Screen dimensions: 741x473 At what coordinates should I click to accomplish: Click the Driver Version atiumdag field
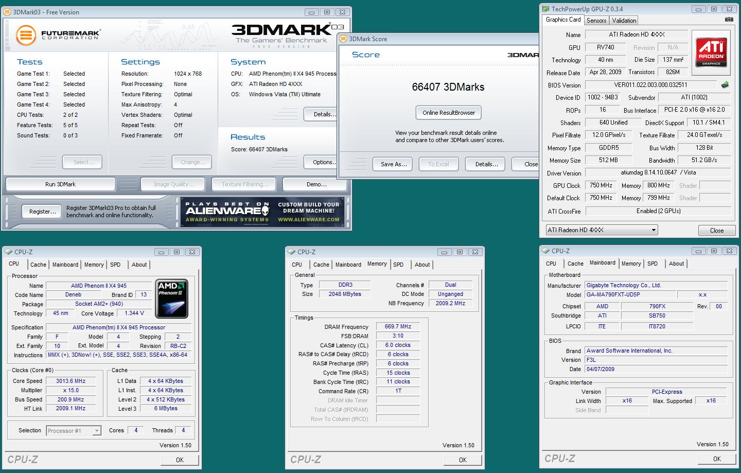658,173
